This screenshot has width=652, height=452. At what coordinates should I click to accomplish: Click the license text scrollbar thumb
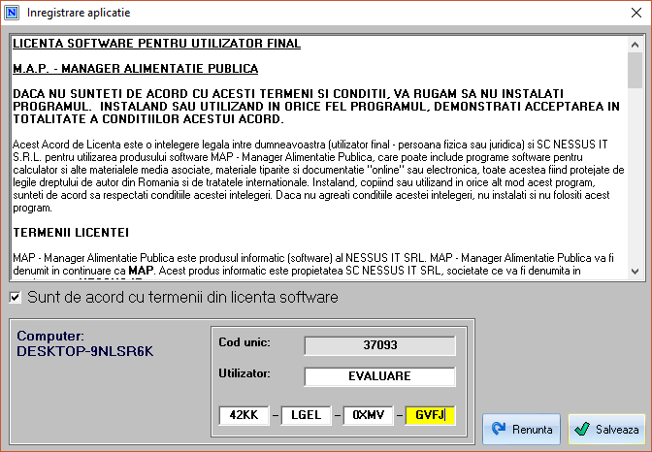(x=635, y=70)
